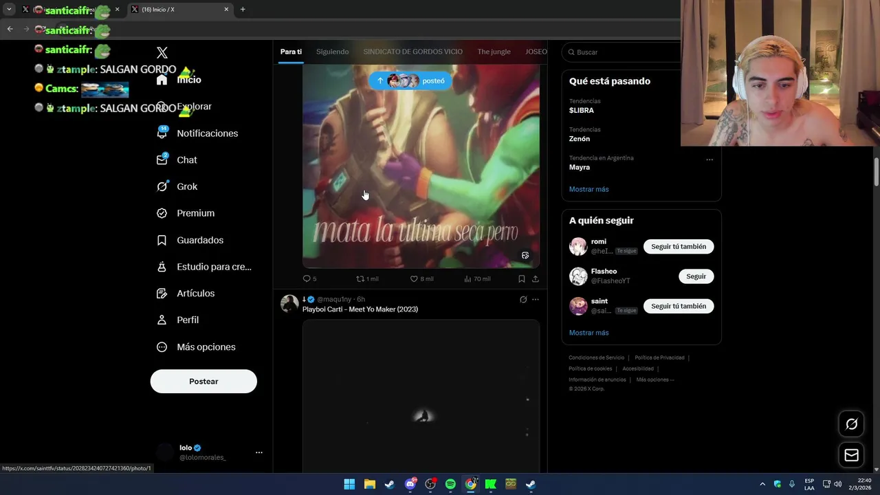Click the page vertical scrollbar
Viewport: 880px width, 495px height.
(876, 172)
